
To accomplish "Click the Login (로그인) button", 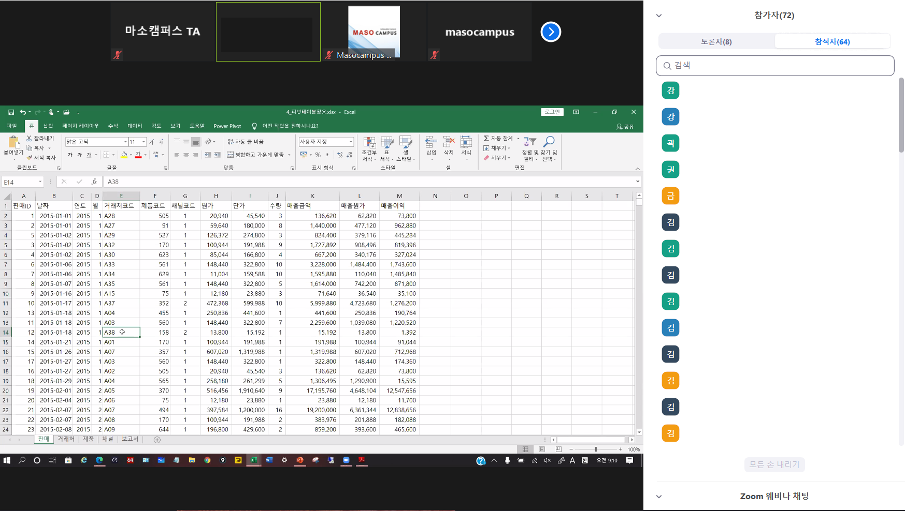I will coord(552,112).
